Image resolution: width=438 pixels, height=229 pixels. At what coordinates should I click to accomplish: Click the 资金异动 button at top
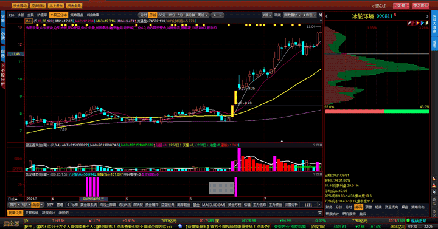click(x=19, y=5)
